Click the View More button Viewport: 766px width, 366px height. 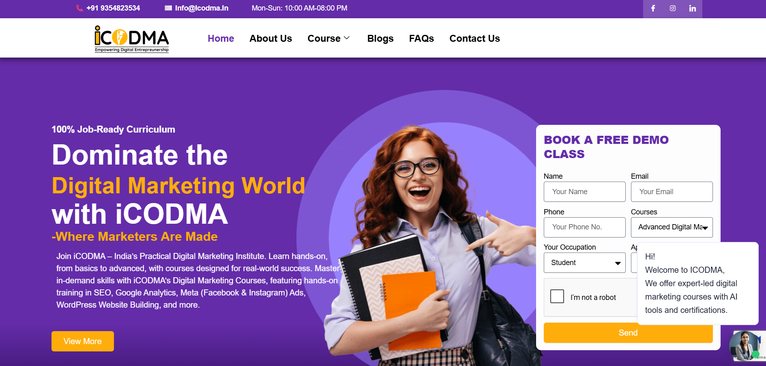[83, 341]
